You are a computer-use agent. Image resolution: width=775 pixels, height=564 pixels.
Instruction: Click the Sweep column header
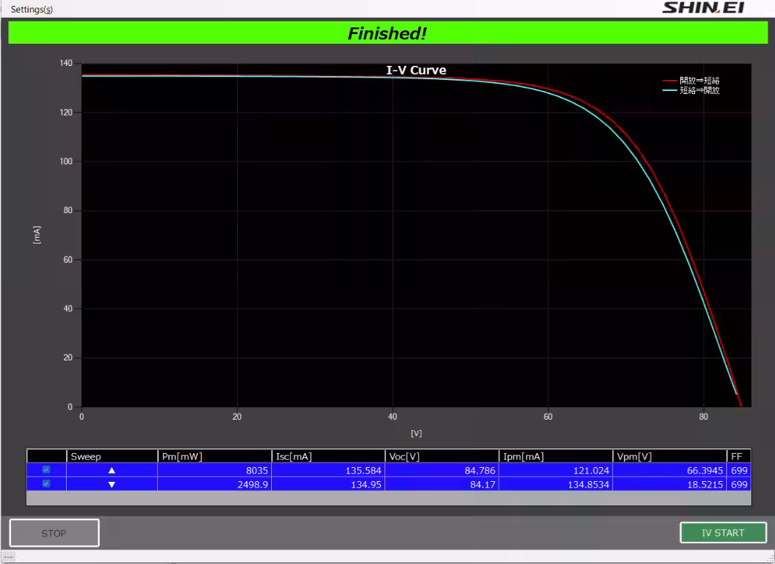[112, 457]
